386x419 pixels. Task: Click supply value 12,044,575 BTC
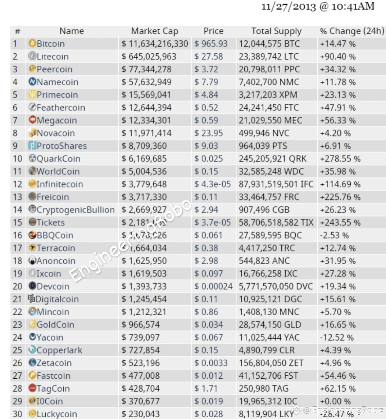pyautogui.click(x=269, y=44)
